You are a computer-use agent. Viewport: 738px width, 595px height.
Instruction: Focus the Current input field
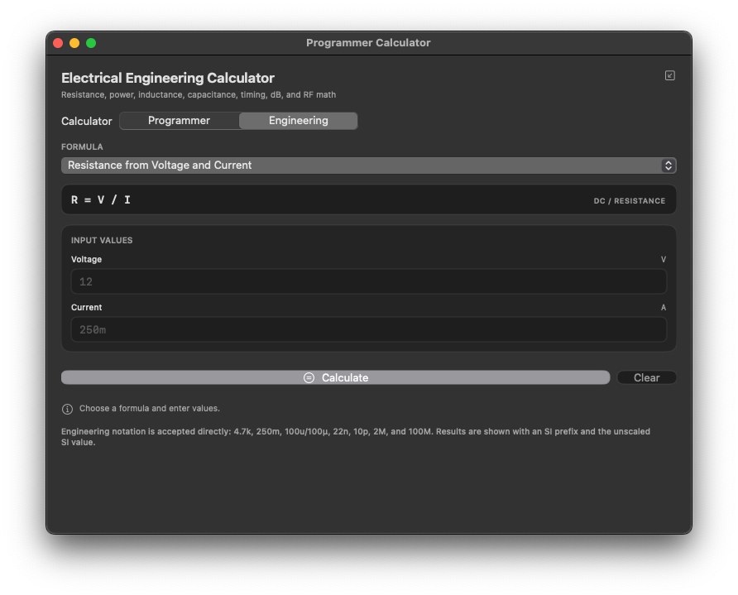(368, 329)
